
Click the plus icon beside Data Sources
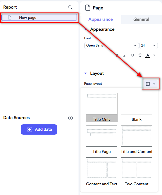pyautogui.click(x=70, y=118)
